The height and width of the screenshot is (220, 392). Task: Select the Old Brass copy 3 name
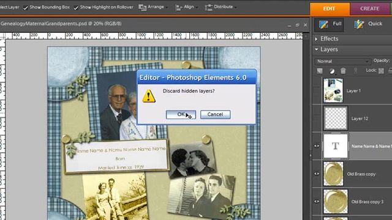click(367, 202)
